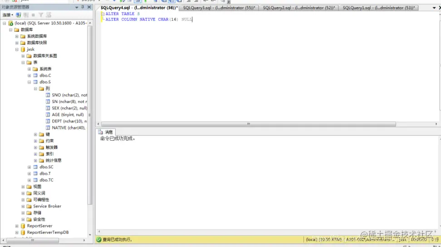Image resolution: width=441 pixels, height=247 pixels.
Task: Switch to the SQLQuery4.sql tab
Action: point(139,8)
